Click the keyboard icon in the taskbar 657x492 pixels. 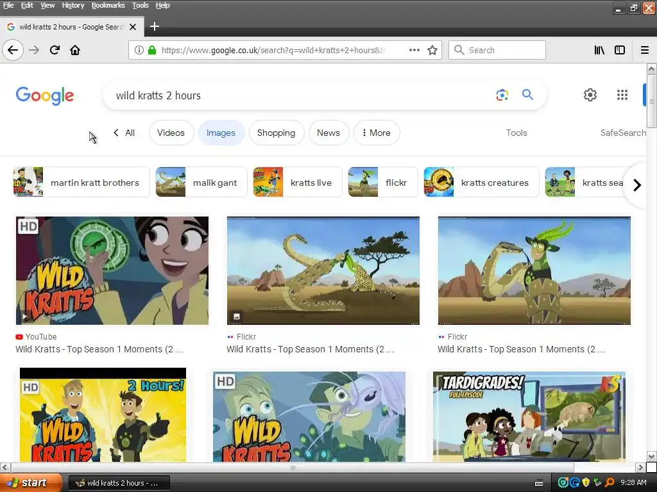(x=539, y=483)
